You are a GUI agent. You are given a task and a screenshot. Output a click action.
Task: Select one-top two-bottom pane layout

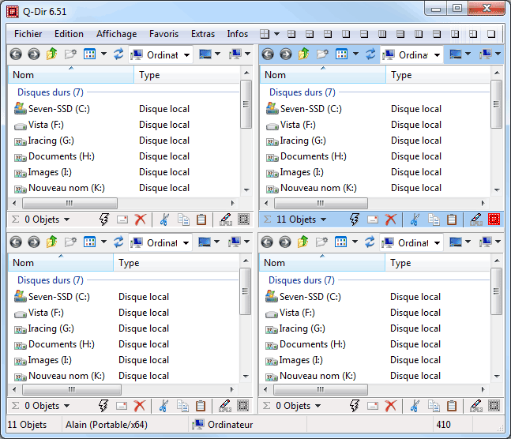pos(310,34)
